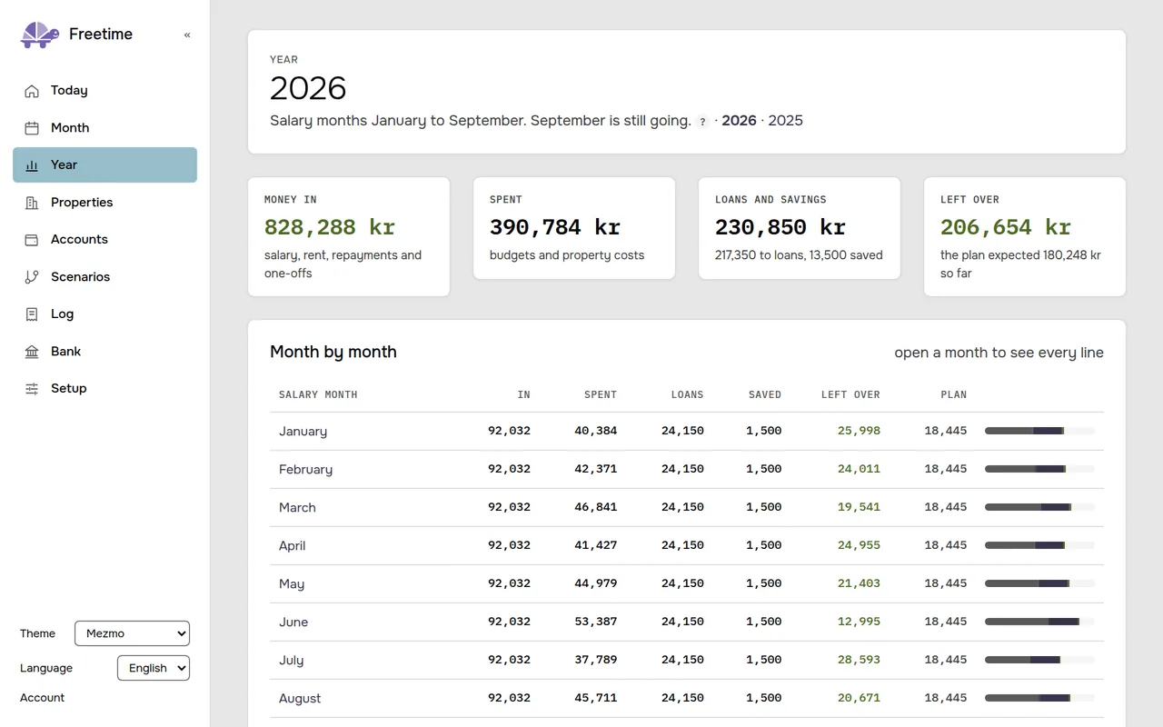Click the Freetime turtle logo
Image resolution: width=1163 pixels, height=727 pixels.
[40, 35]
